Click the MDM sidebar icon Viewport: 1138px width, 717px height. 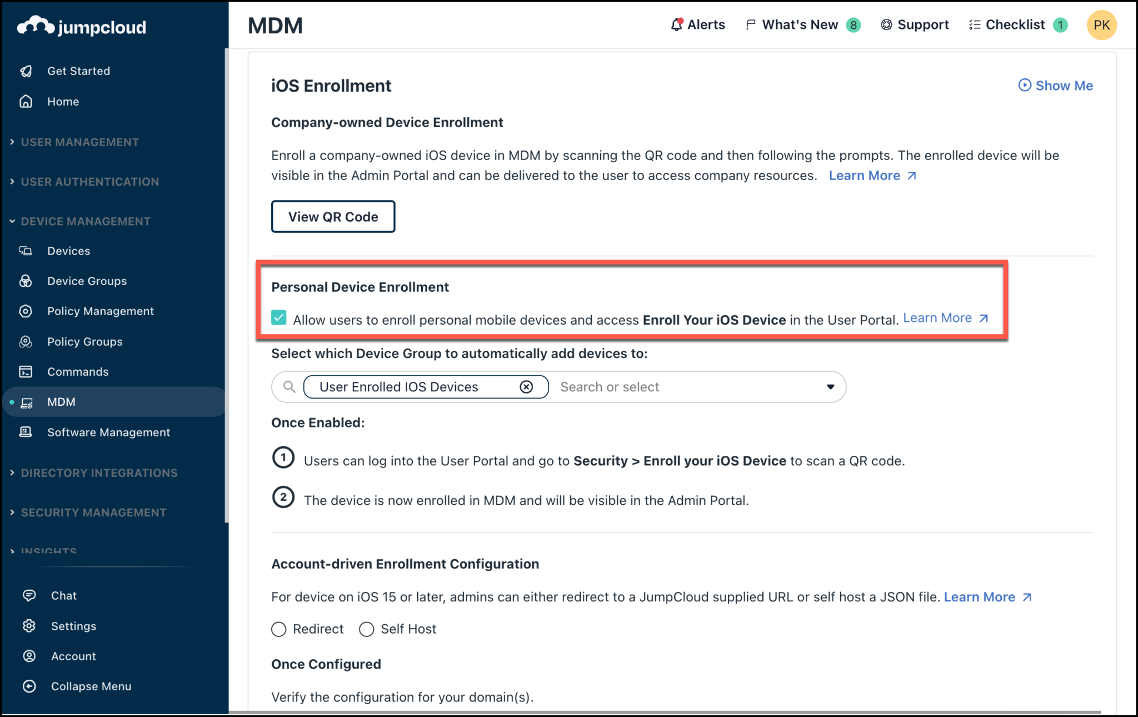pyautogui.click(x=29, y=402)
